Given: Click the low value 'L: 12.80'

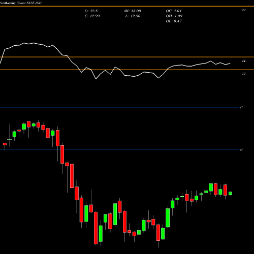Looking at the screenshot, I should (133, 16).
